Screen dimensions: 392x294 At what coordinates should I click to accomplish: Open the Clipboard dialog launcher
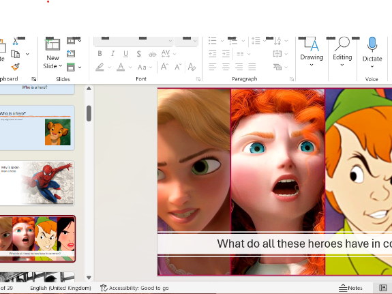(x=34, y=79)
